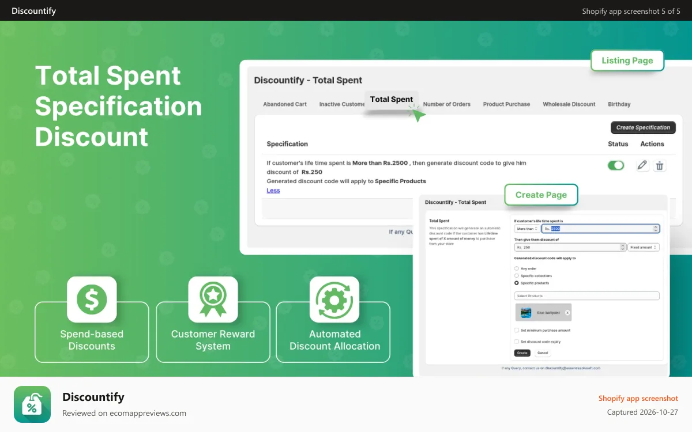692x432 pixels.
Task: Switch to Number of Orders tab
Action: pyautogui.click(x=447, y=104)
